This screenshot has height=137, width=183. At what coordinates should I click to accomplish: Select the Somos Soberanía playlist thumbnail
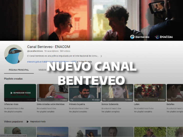(117, 93)
